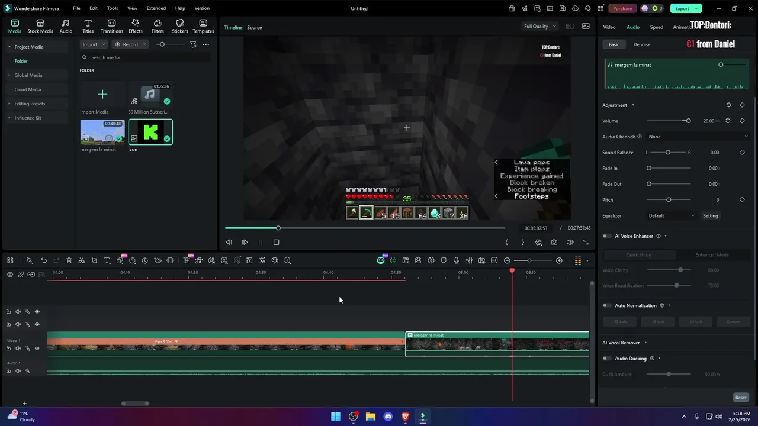This screenshot has width=758, height=426.
Task: Open the Full Quality dropdown
Action: click(x=539, y=26)
